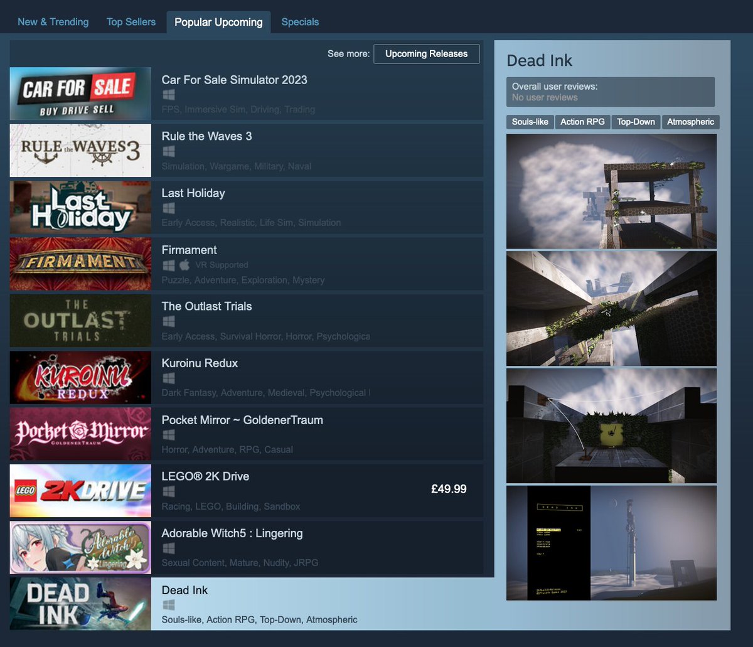Click the Upcoming Releases button
This screenshot has width=753, height=647.
427,54
